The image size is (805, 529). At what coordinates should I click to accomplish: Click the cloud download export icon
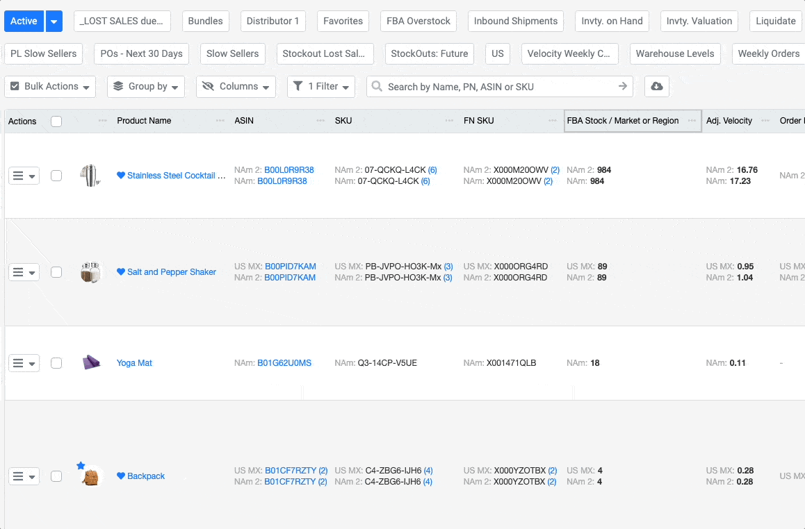[x=656, y=86]
